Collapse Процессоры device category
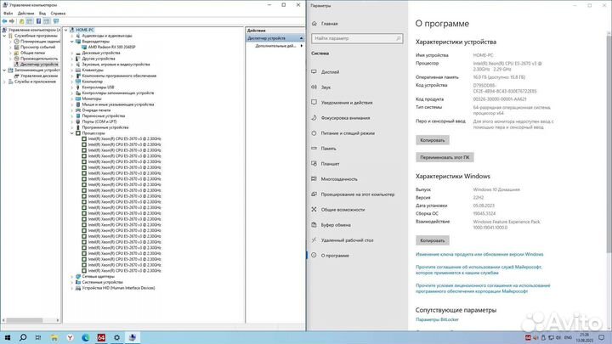Viewport: 612px width, 344px height. [72, 133]
